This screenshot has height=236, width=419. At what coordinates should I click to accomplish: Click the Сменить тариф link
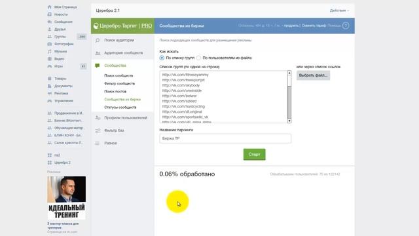314,26
